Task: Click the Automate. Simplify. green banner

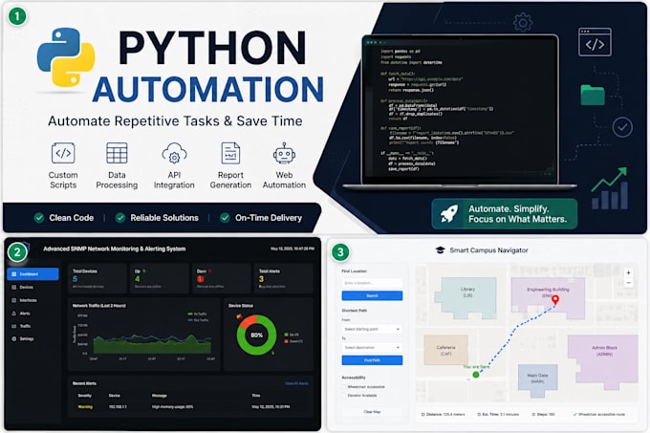Action: coord(504,214)
